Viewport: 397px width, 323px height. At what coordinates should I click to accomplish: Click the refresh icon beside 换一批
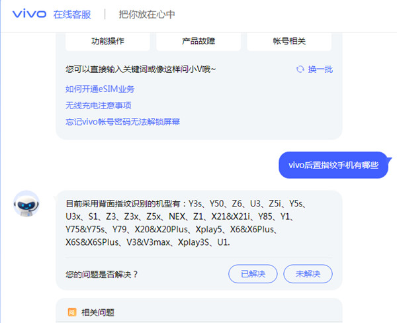click(x=300, y=69)
